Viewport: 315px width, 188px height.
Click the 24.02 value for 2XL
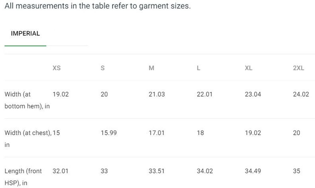pyautogui.click(x=301, y=94)
